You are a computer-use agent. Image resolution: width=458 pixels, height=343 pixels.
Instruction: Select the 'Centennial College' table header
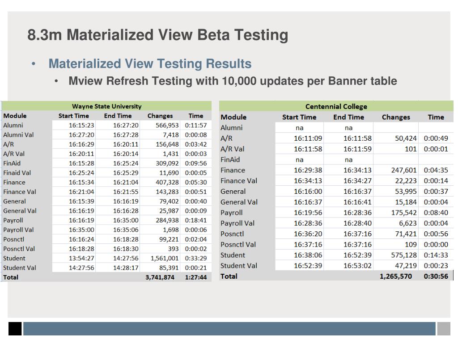336,106
